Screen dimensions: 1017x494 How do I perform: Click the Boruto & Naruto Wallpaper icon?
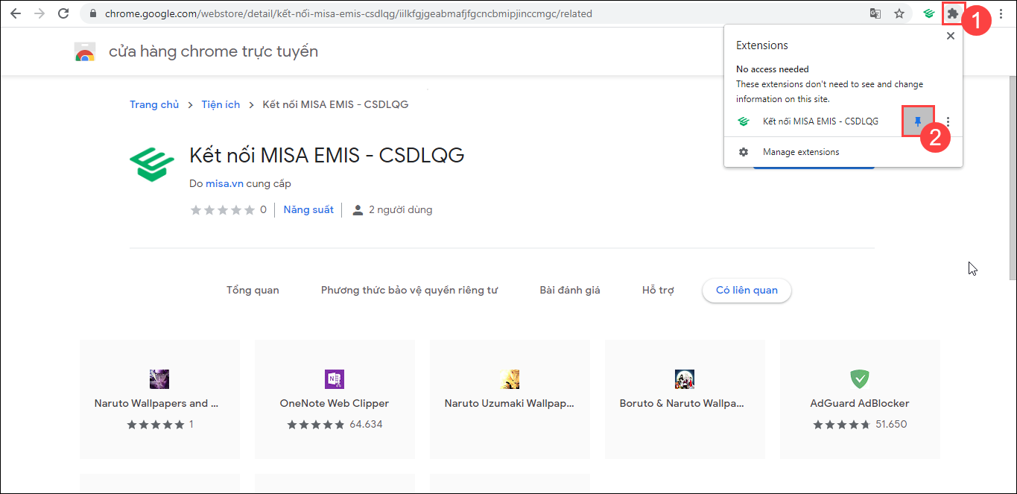point(685,379)
